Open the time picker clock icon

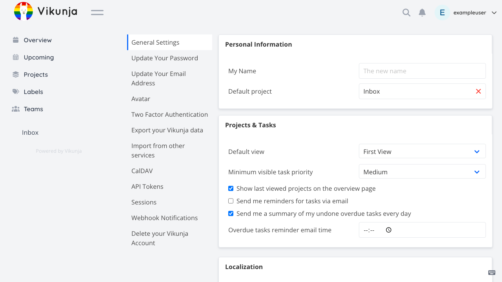pos(389,230)
